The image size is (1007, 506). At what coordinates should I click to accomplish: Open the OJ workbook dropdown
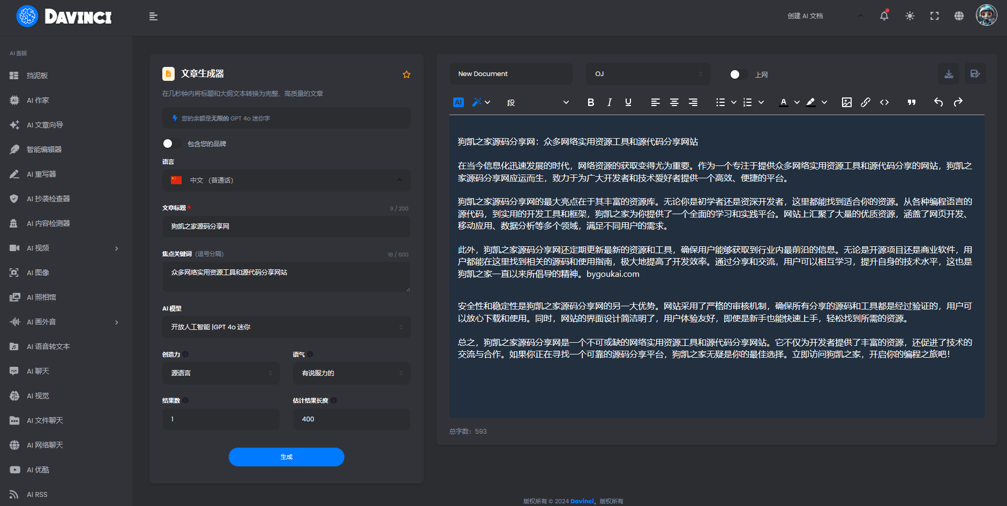click(x=648, y=74)
